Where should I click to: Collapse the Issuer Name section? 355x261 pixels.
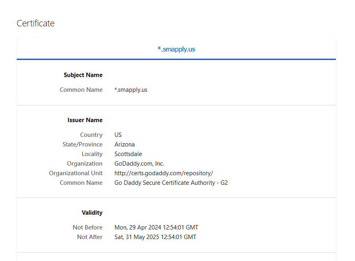[85, 120]
